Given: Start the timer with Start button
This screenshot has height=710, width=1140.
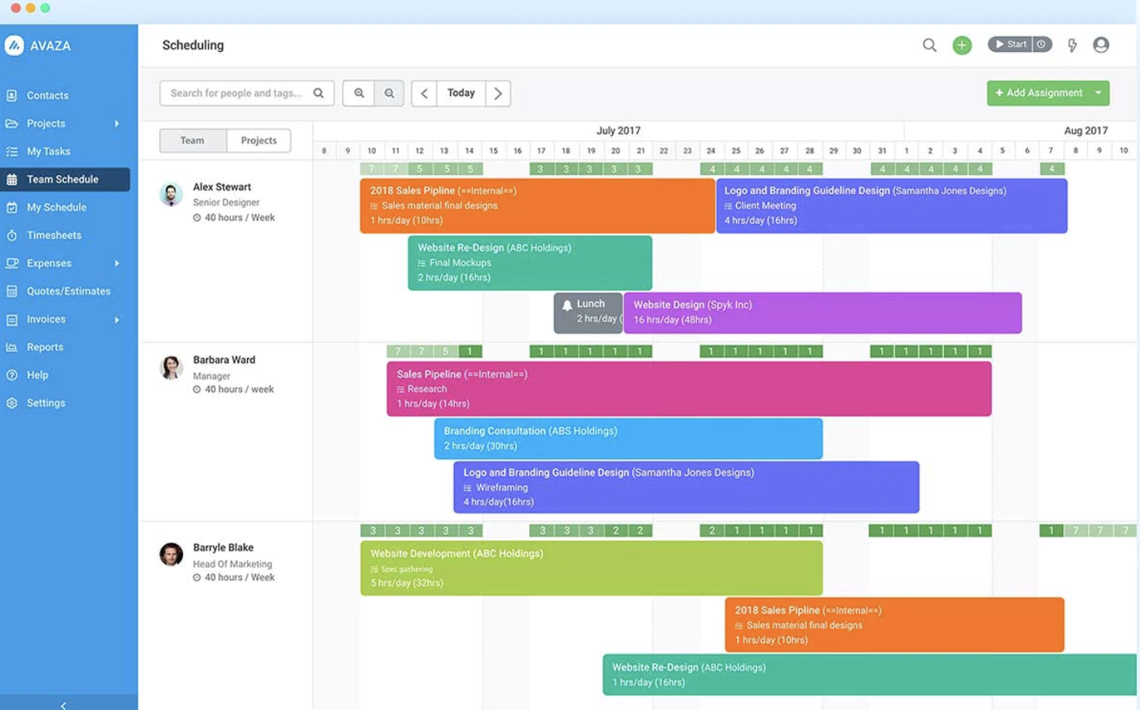Looking at the screenshot, I should 1010,44.
